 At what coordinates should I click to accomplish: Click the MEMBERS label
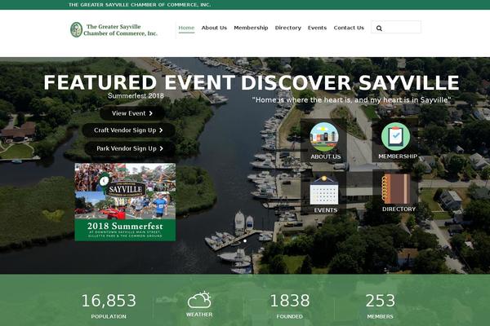(x=381, y=316)
